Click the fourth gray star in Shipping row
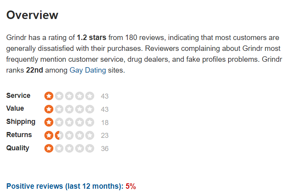Image resolution: width=285 pixels, height=193 pixels. click(79, 122)
